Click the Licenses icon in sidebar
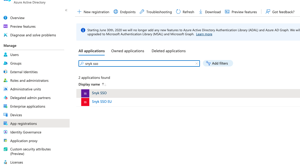 pos(6,162)
